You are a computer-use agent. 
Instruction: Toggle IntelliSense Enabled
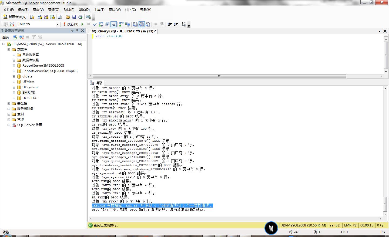(114, 24)
